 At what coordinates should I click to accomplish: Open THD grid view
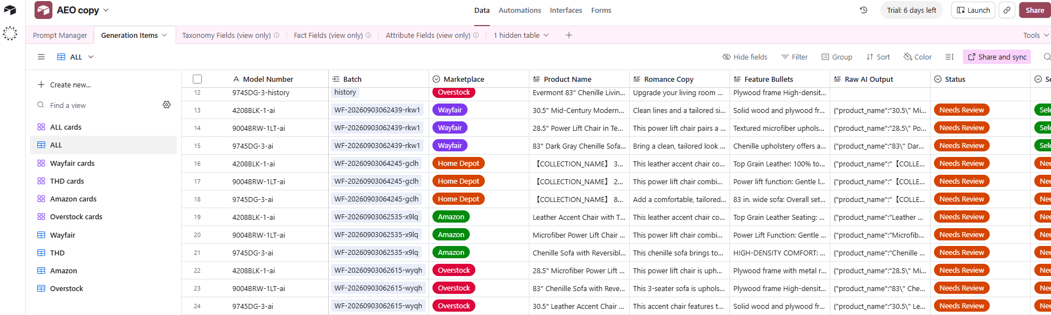(x=103, y=253)
